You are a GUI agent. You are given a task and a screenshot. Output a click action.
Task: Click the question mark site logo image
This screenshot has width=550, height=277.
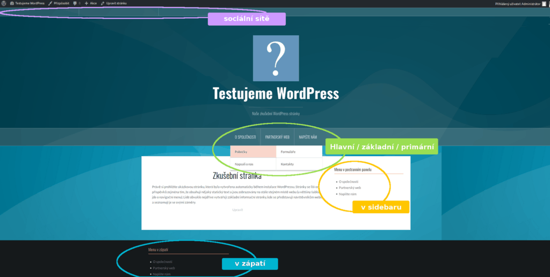(x=276, y=58)
